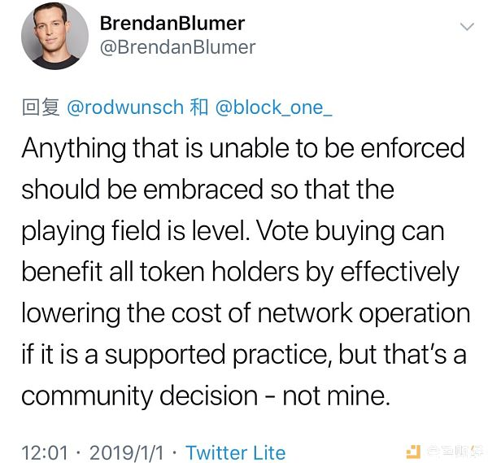Viewport: 488px width, 463px height.
Task: Click the word "Anything" starting the tweet
Action: 74,149
